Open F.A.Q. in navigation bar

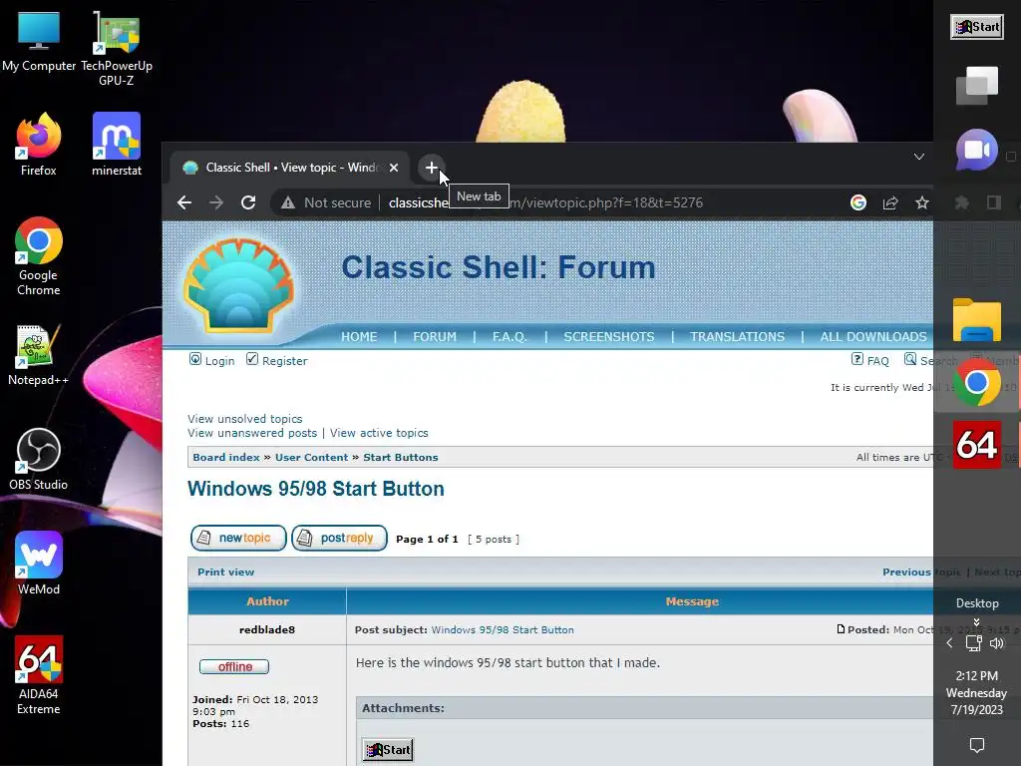point(510,337)
